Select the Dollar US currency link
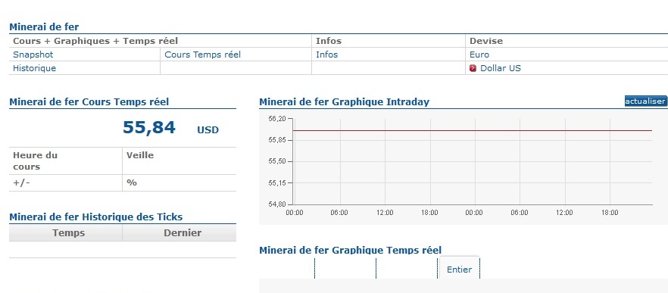 point(501,68)
